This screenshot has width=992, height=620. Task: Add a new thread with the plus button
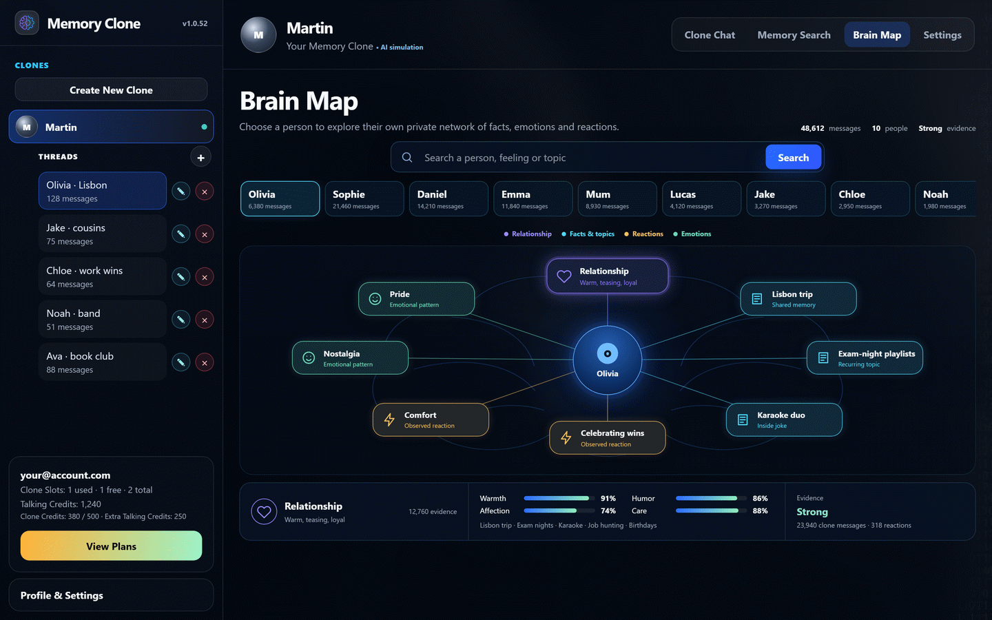(200, 157)
